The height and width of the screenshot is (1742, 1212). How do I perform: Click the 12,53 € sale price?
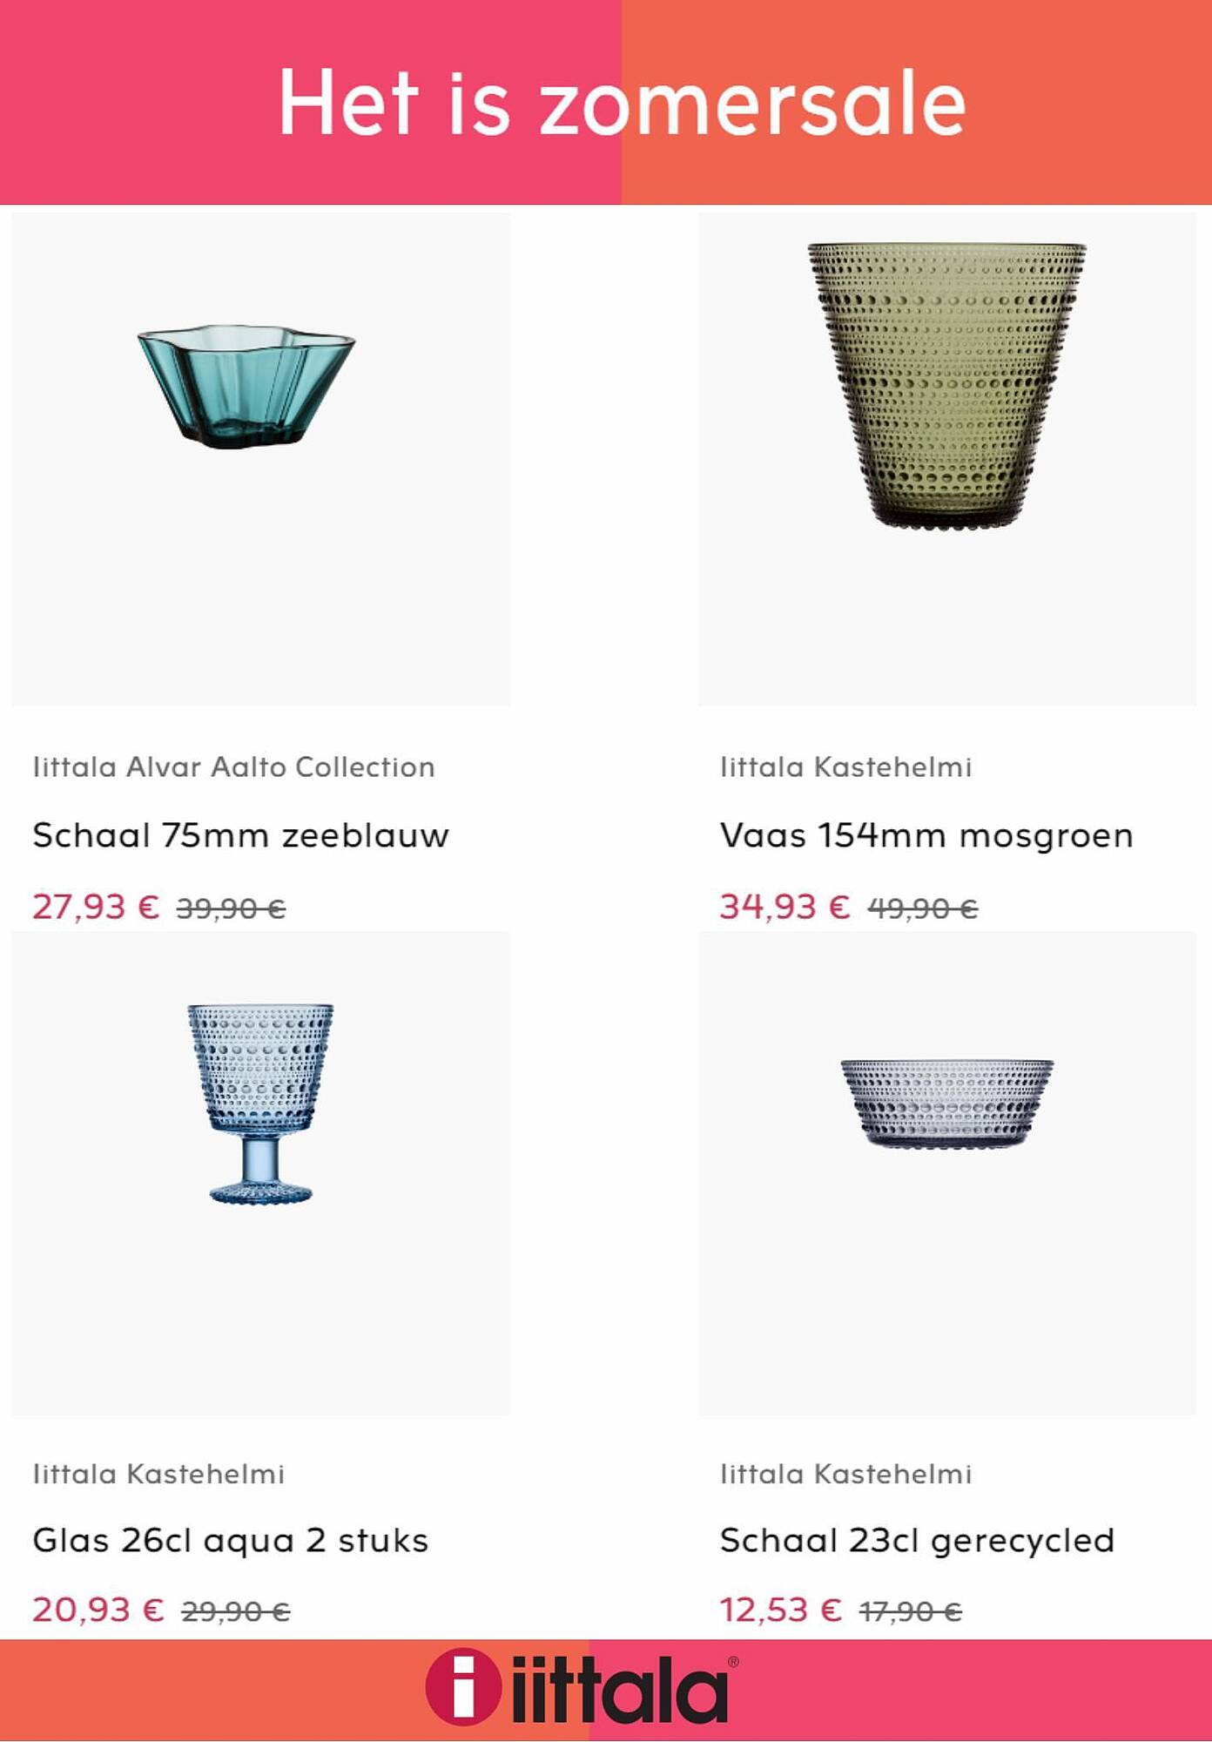click(x=781, y=1610)
